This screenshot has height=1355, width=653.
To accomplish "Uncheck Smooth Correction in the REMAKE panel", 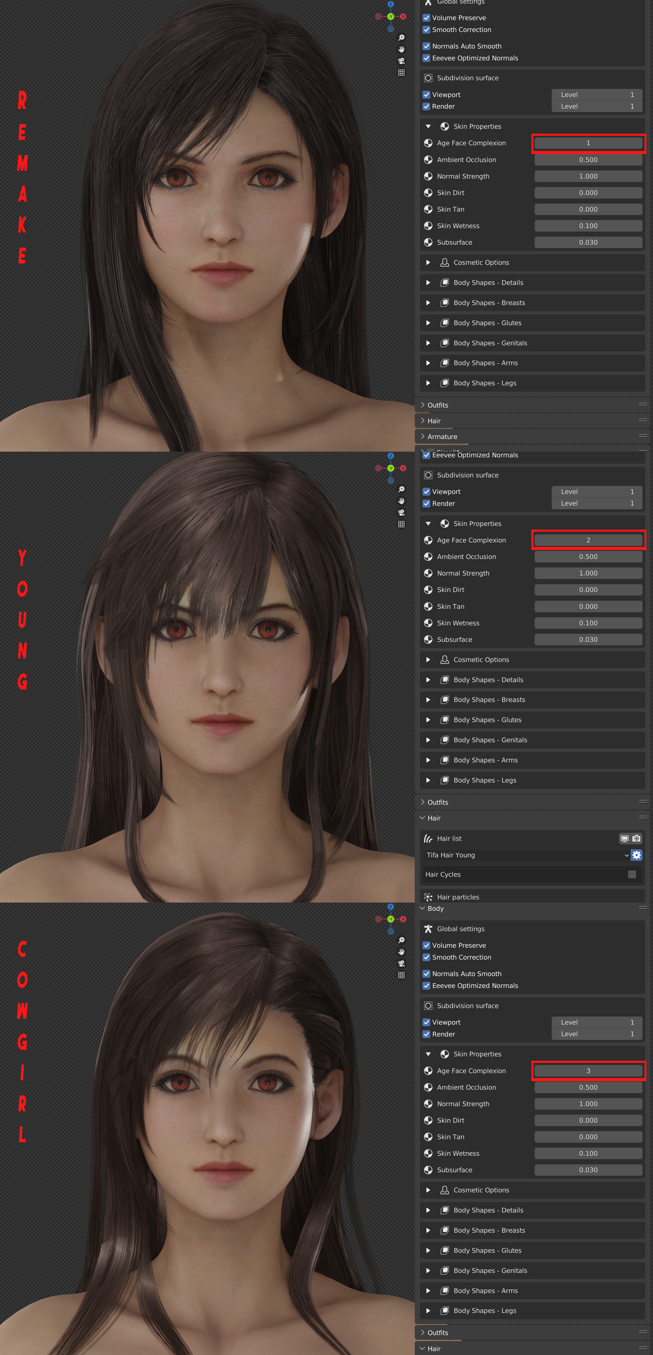I will pos(427,30).
